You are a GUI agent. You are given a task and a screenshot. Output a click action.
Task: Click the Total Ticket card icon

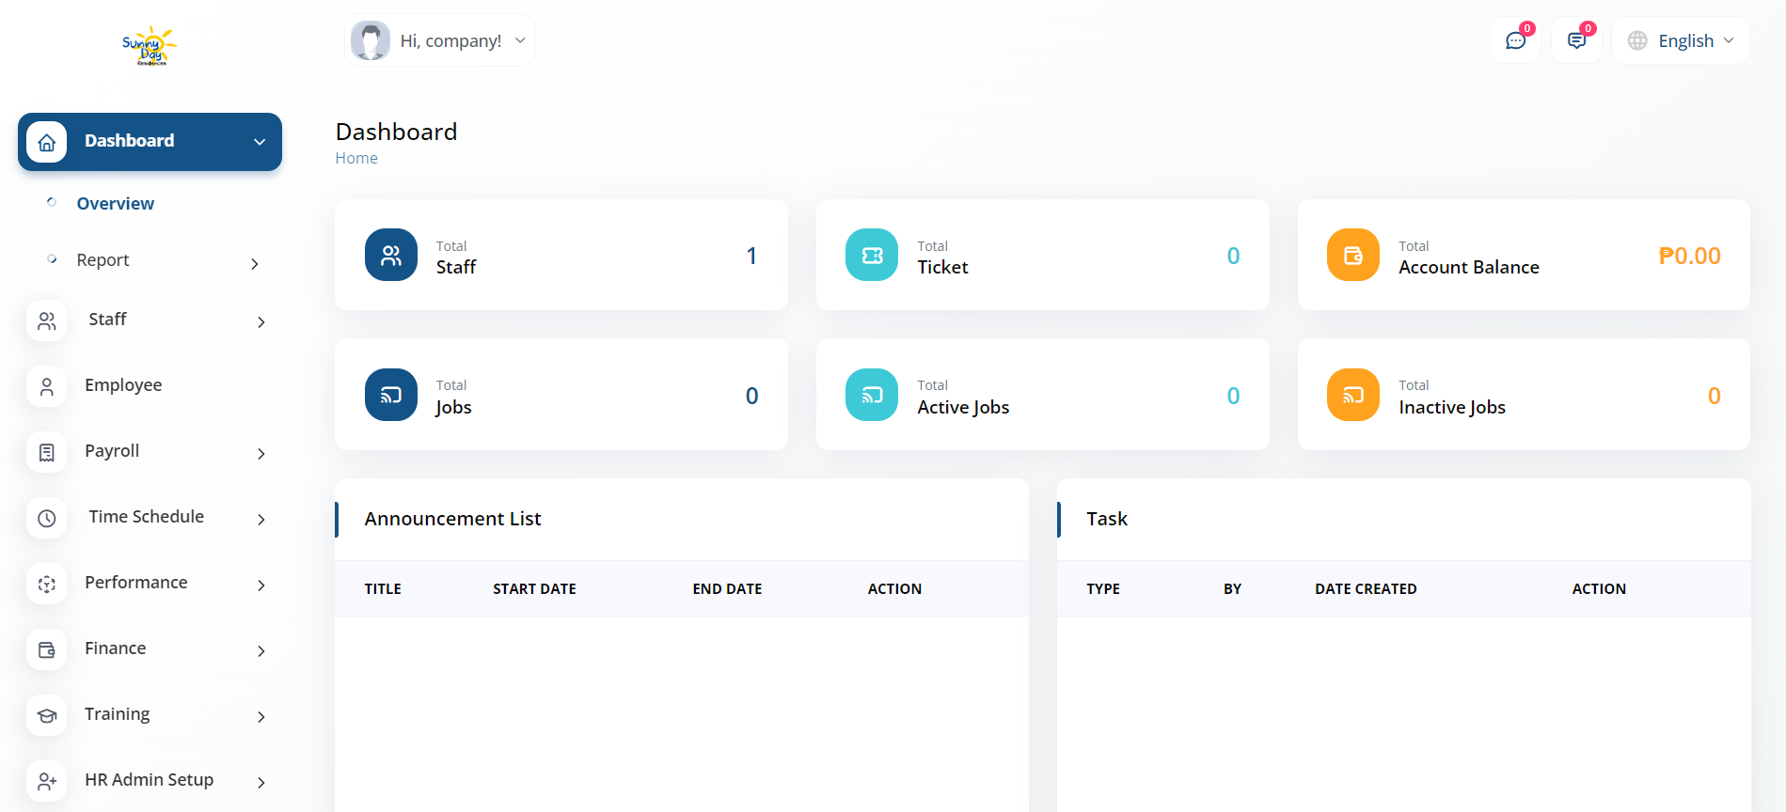point(872,255)
